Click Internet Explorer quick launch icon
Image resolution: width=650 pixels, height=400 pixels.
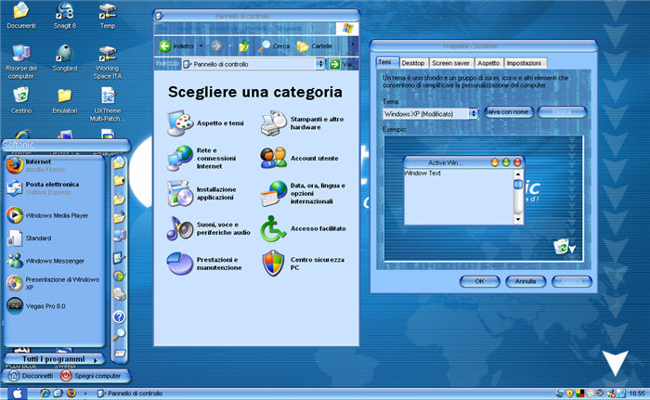pos(45,393)
